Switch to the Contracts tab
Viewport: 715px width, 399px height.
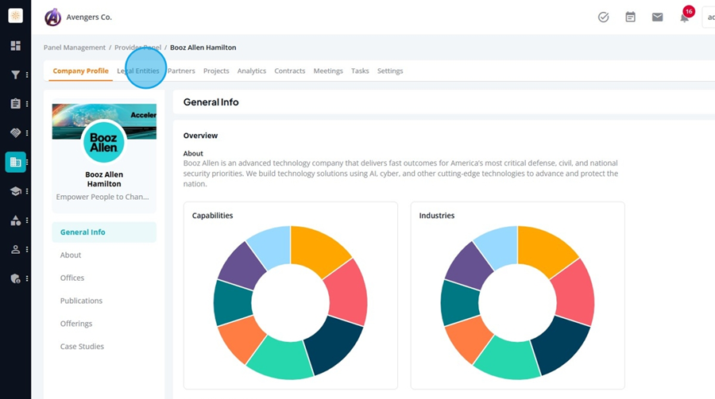[289, 71]
